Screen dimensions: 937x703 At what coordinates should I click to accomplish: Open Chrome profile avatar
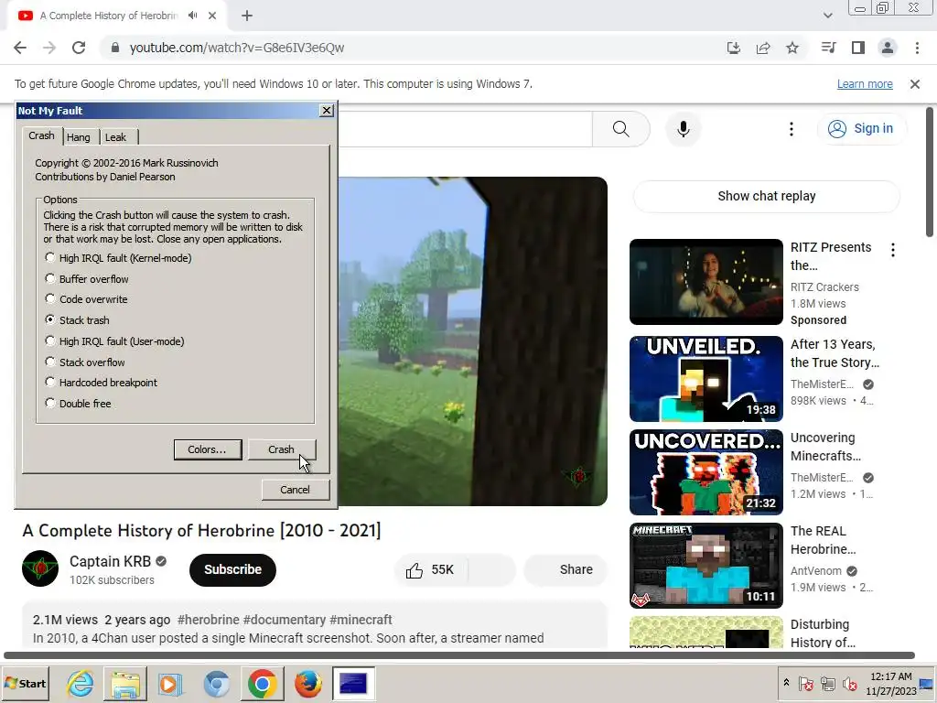(x=888, y=48)
